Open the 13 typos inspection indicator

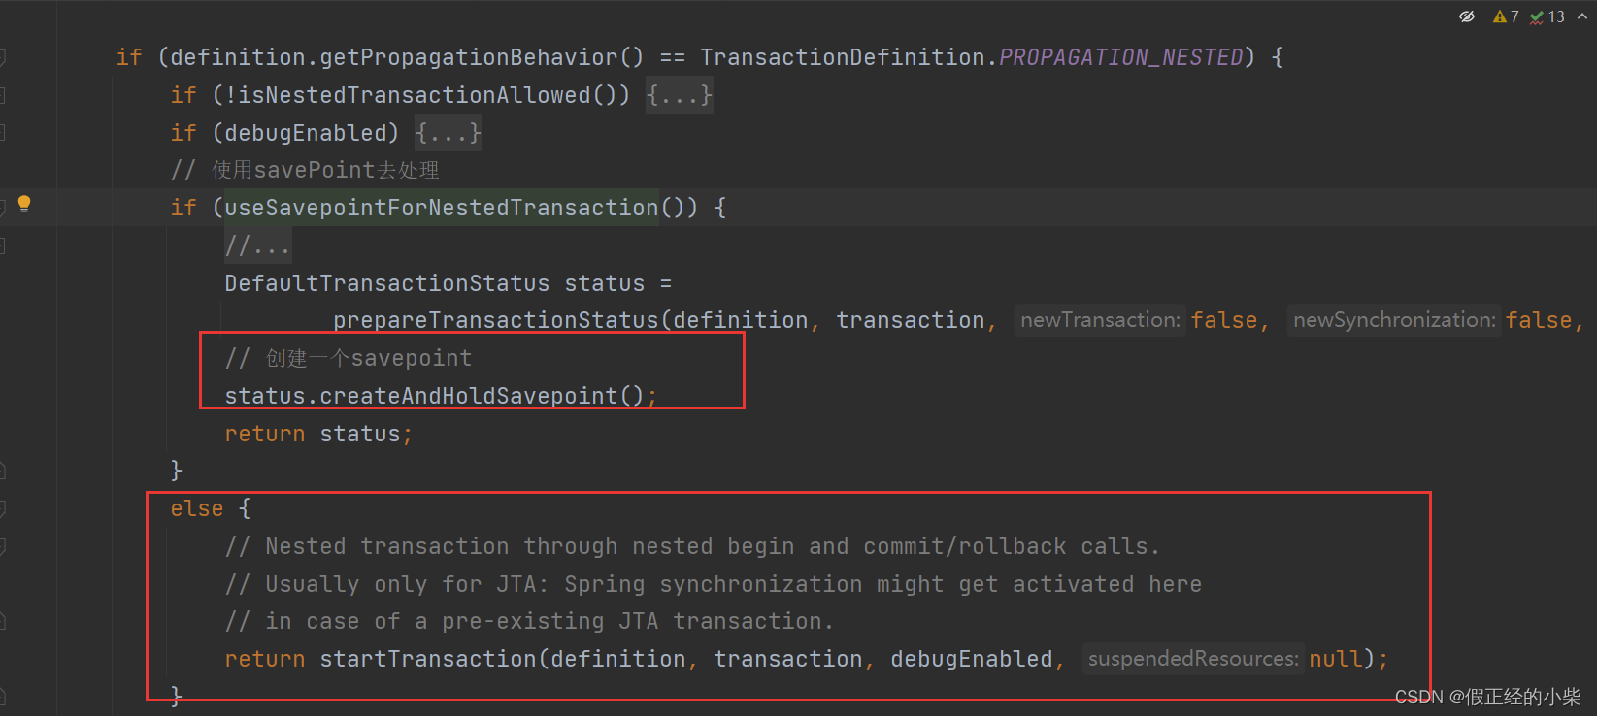(x=1547, y=16)
